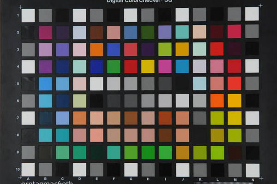Screen dimensions: 277x184
Task: Pick the sky blue patch at B5
Action: point(45,84)
